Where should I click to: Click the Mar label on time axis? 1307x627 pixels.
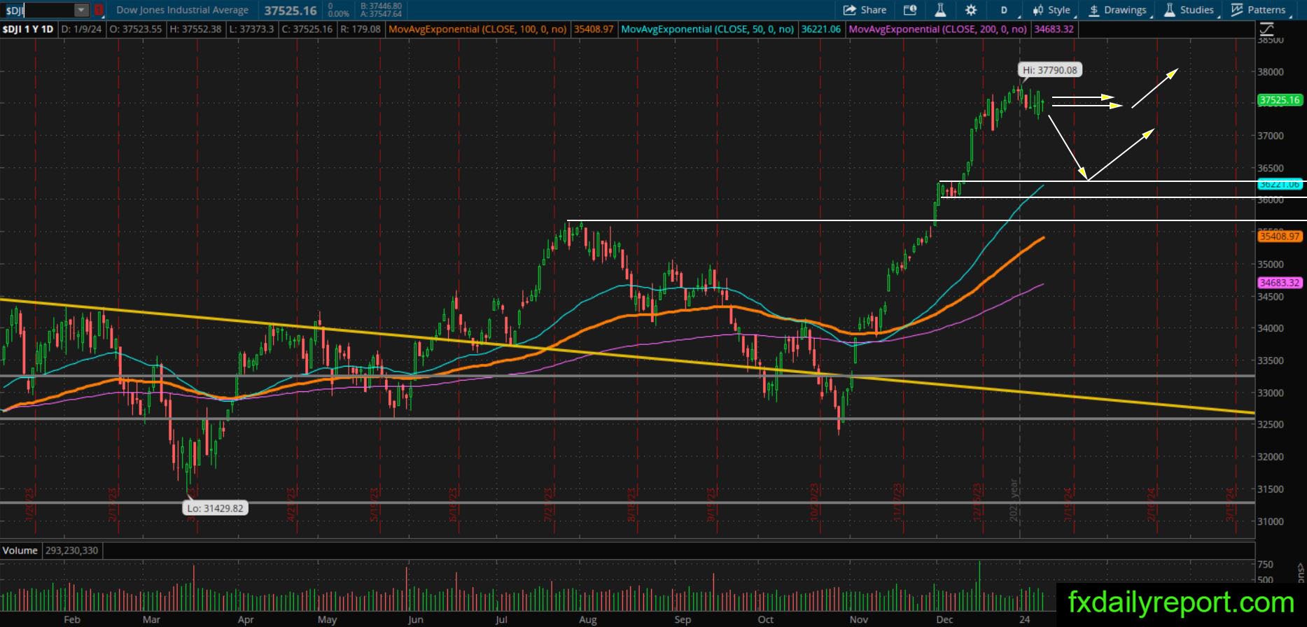point(151,619)
